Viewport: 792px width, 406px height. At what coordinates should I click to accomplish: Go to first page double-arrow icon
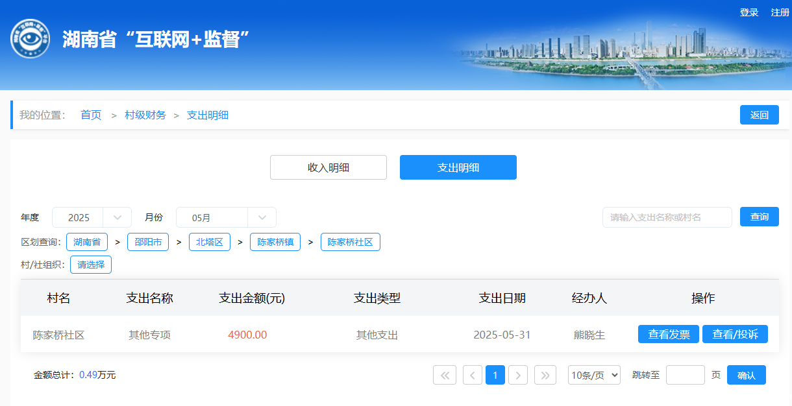click(x=445, y=375)
